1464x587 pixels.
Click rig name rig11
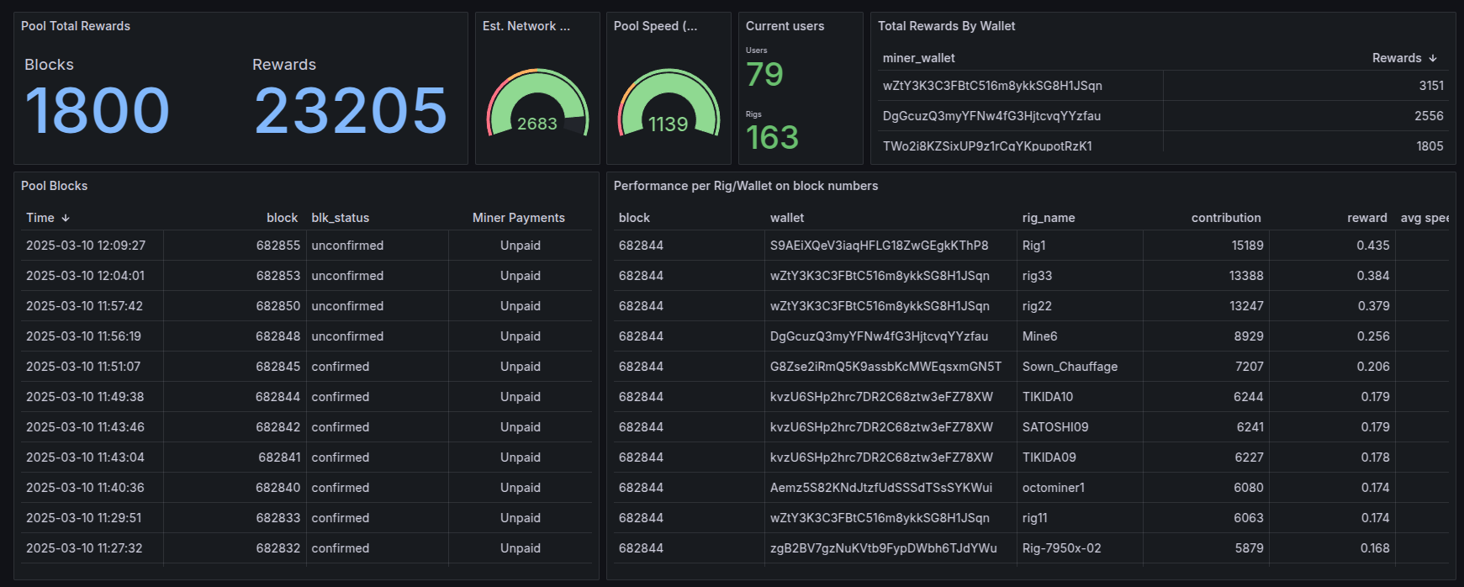[1035, 518]
